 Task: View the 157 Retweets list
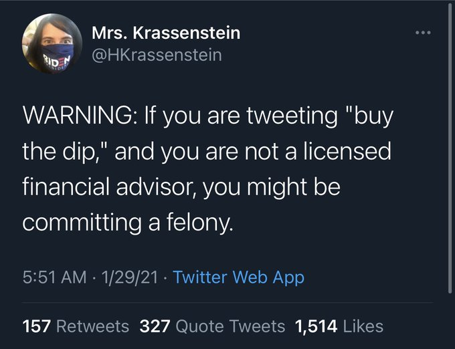point(76,326)
